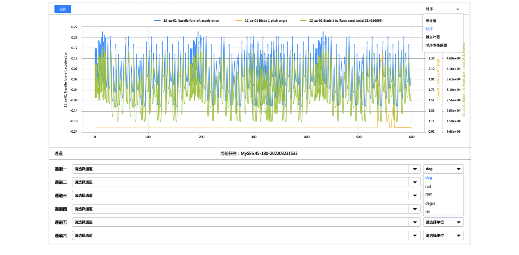The width and height of the screenshot is (519, 255).
Task: Toggle Nacelle fore-aft acceleration legend series
Action: [x=187, y=21]
